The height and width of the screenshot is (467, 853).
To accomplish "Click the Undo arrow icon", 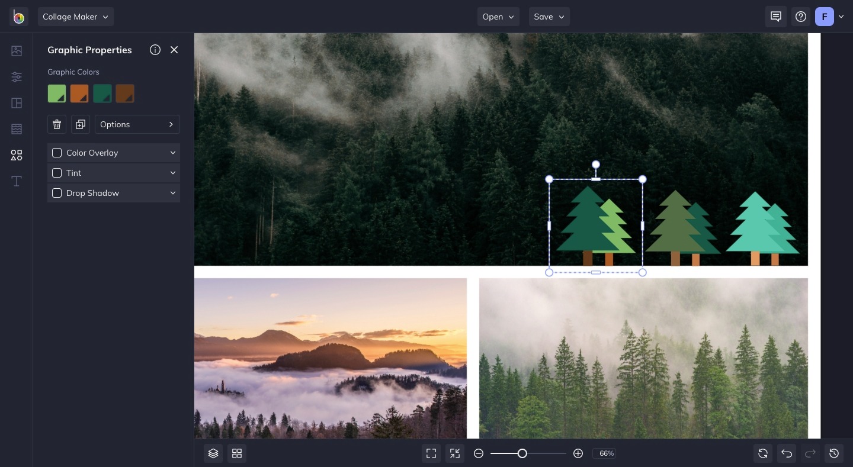I will click(787, 453).
